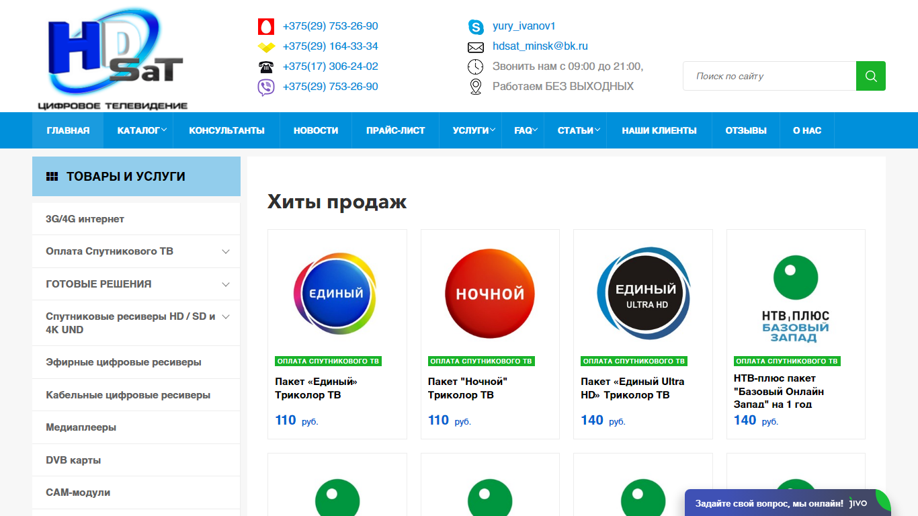Expand the ГОТОВЫЕ РЕШЕНИЯ category chevron
Screen dimensions: 918x516
tap(226, 284)
